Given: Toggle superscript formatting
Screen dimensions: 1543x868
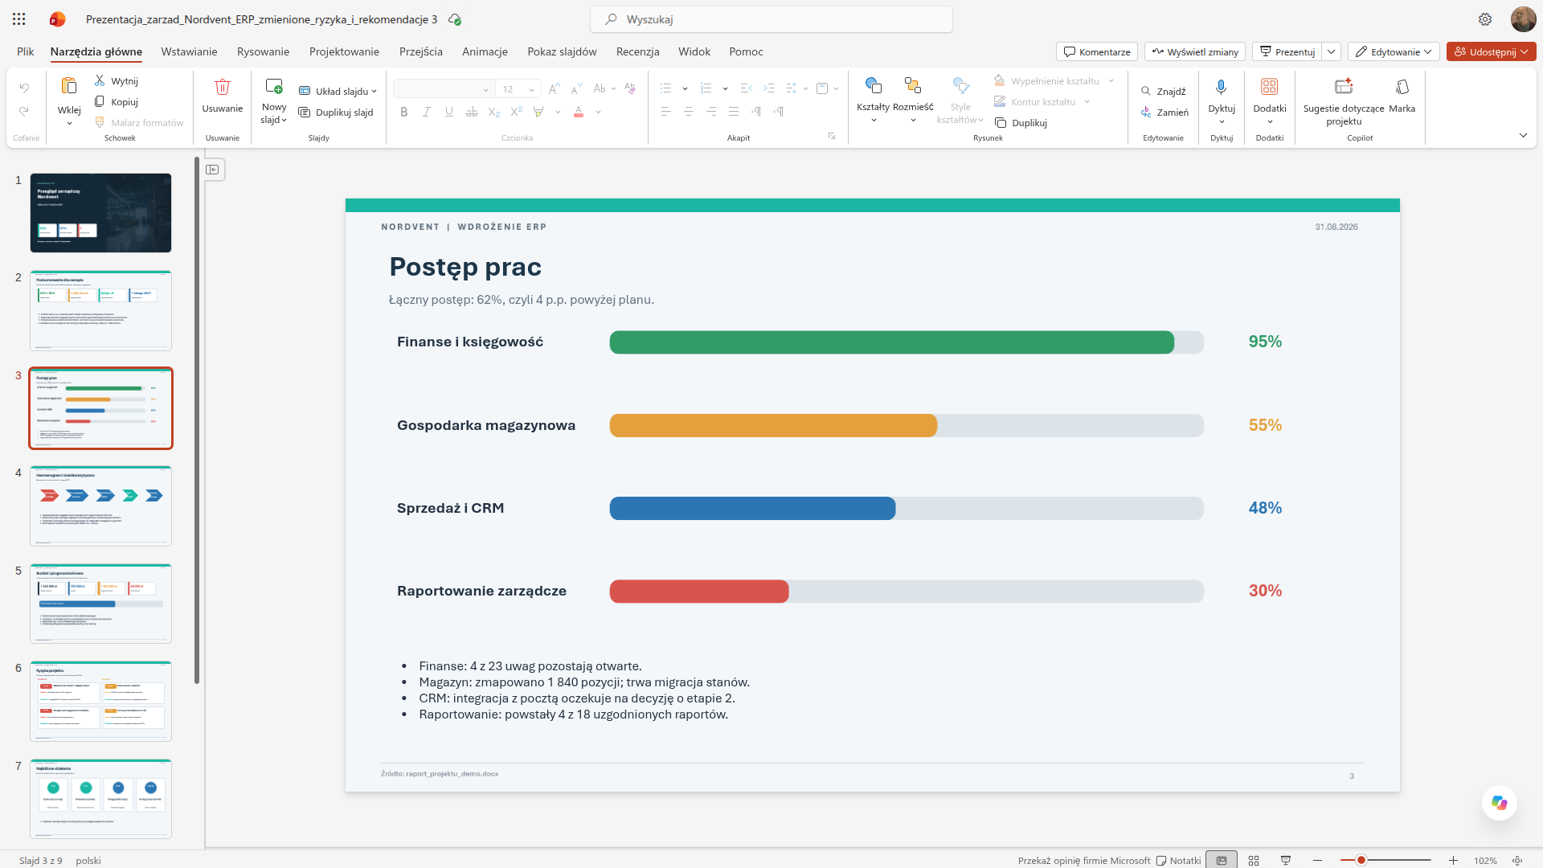Looking at the screenshot, I should pos(517,112).
